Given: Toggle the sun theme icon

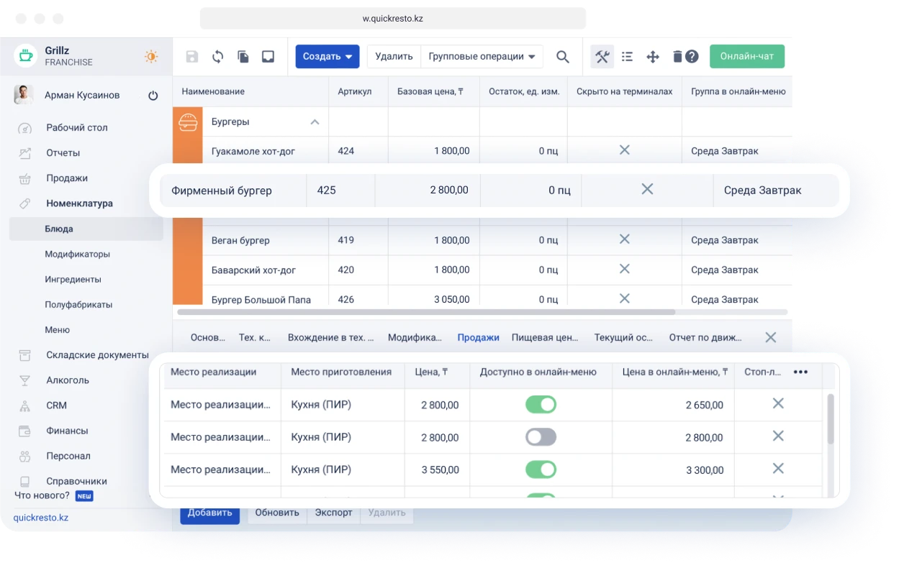Looking at the screenshot, I should pyautogui.click(x=150, y=57).
